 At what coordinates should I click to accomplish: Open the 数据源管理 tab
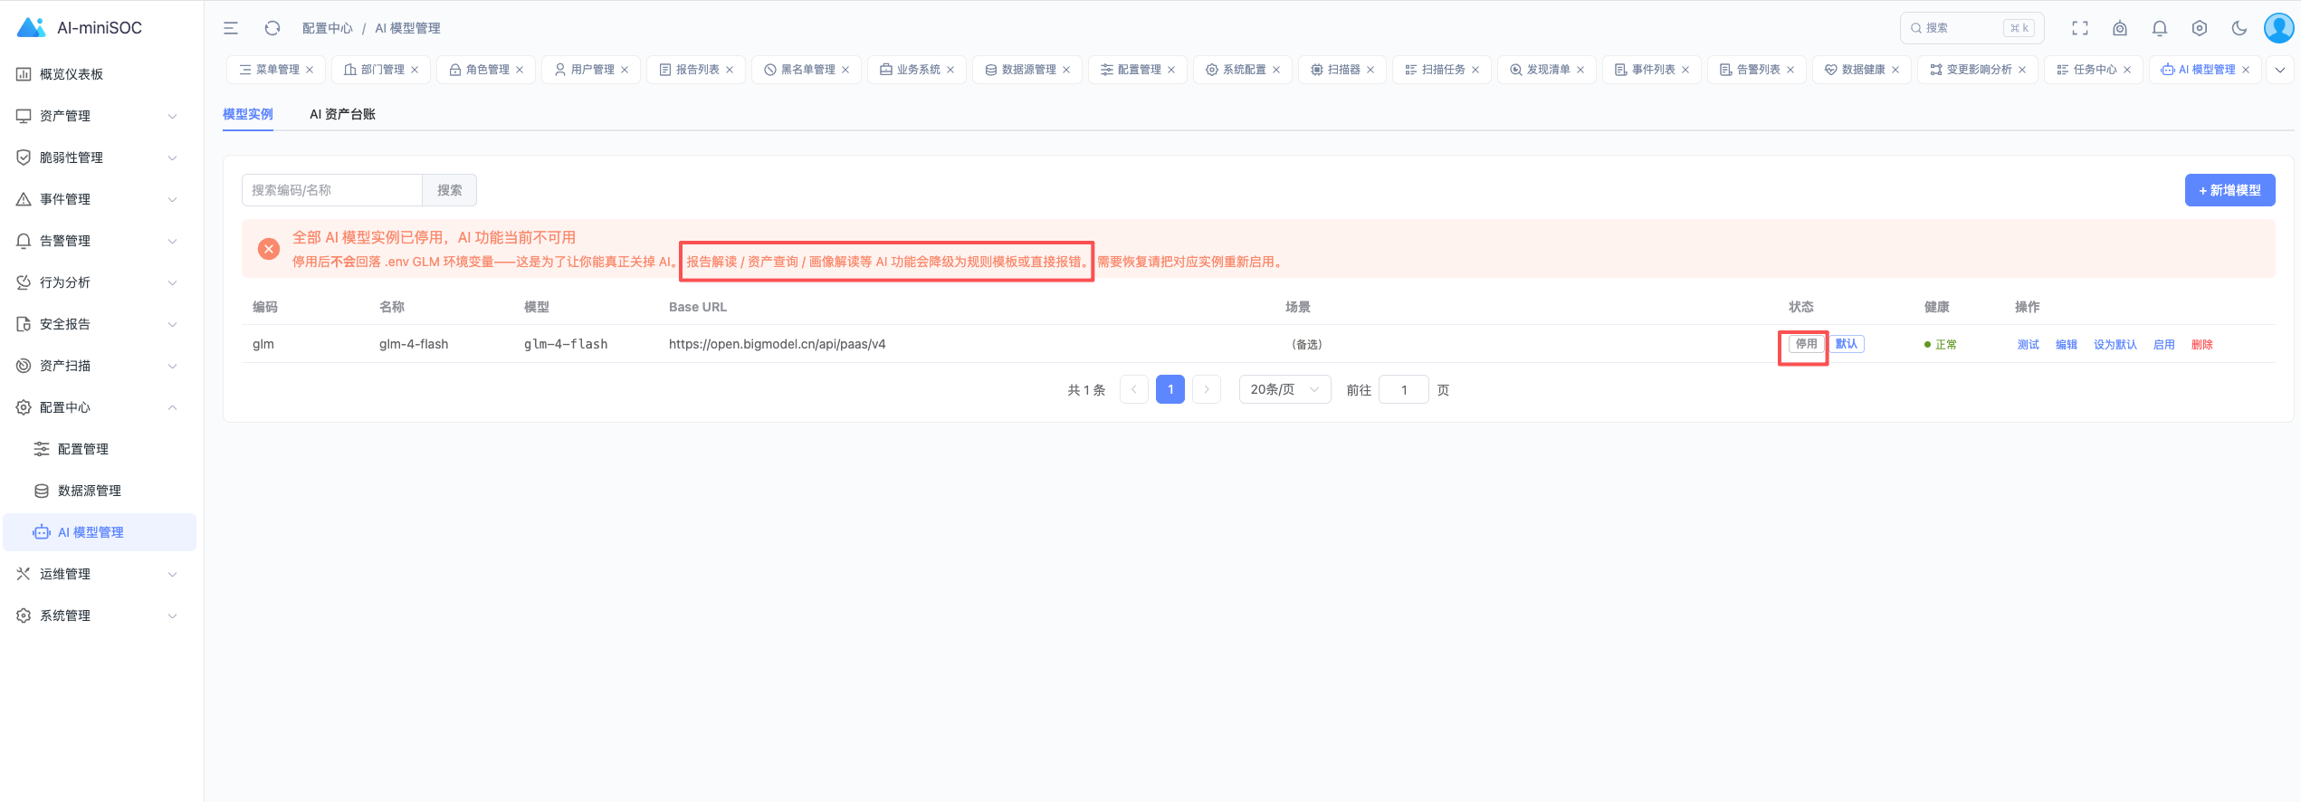(1027, 70)
